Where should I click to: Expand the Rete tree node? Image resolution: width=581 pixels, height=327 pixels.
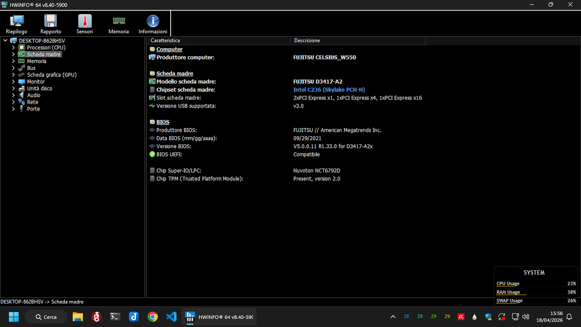(x=13, y=102)
